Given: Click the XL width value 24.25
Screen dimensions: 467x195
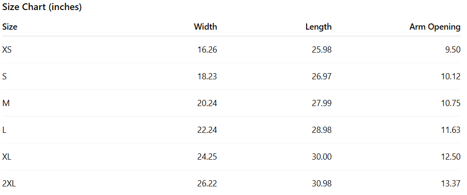Looking at the screenshot, I should coord(207,157).
